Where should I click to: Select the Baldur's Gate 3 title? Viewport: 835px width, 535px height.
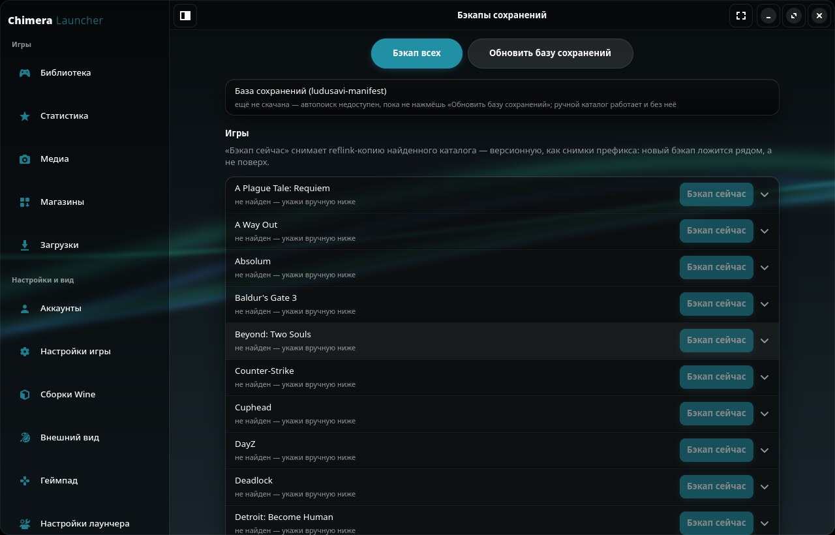(266, 298)
